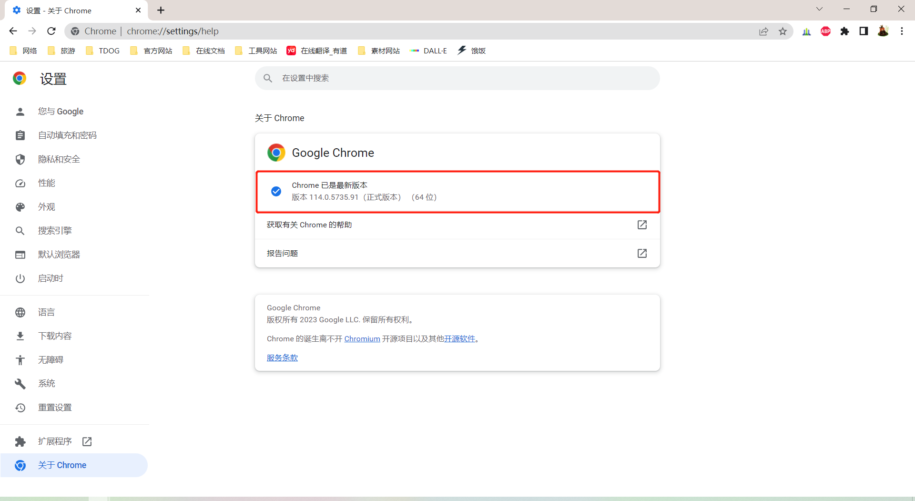
Task: Click the share page icon in address bar
Action: coord(763,31)
